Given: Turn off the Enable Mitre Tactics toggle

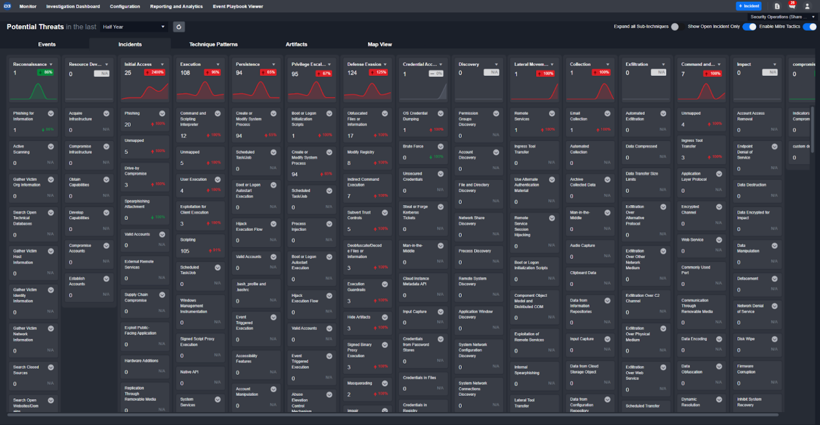Looking at the screenshot, I should (x=809, y=27).
